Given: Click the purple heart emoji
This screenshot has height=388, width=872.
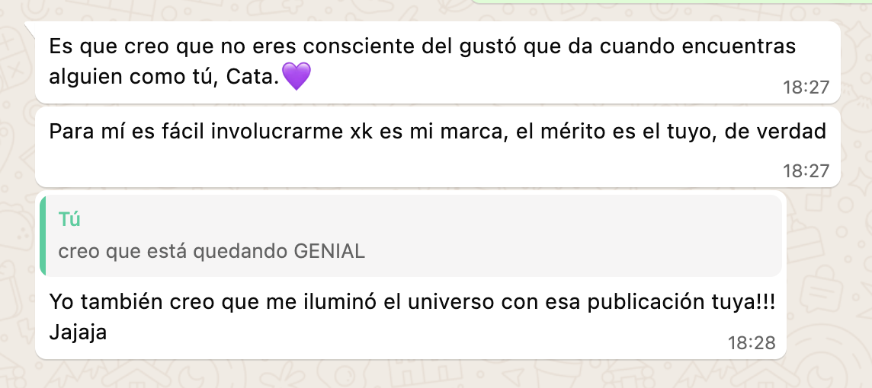Looking at the screenshot, I should (x=297, y=77).
